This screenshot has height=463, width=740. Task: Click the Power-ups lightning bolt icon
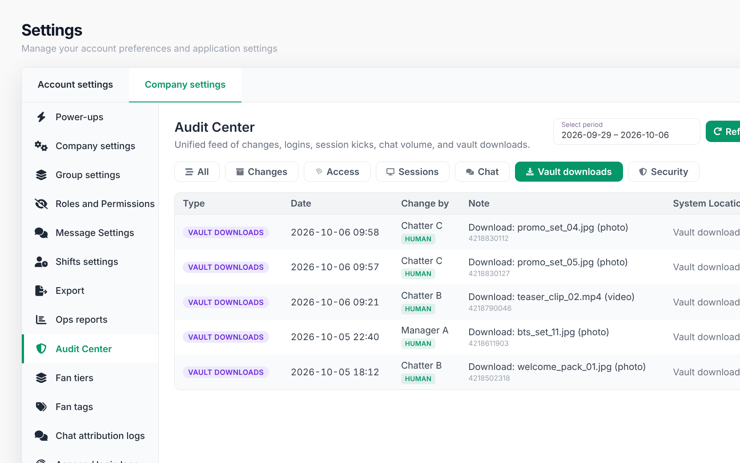(41, 117)
